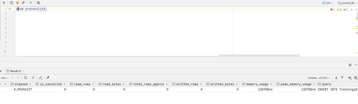Screen dimensions: 358x104
Task: Open the V2V schema dropdown
Action: [328, 3]
